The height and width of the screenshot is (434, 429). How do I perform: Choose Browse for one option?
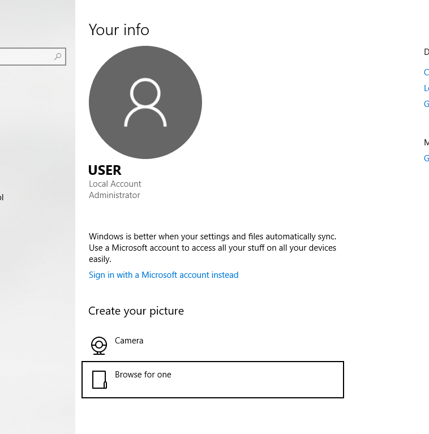coord(213,380)
